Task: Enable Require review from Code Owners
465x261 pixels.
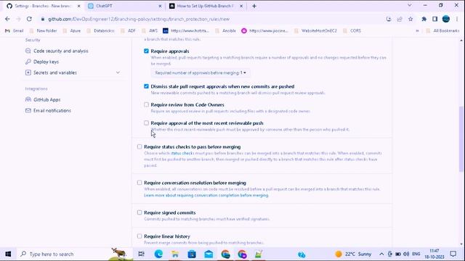Action: 146,104
